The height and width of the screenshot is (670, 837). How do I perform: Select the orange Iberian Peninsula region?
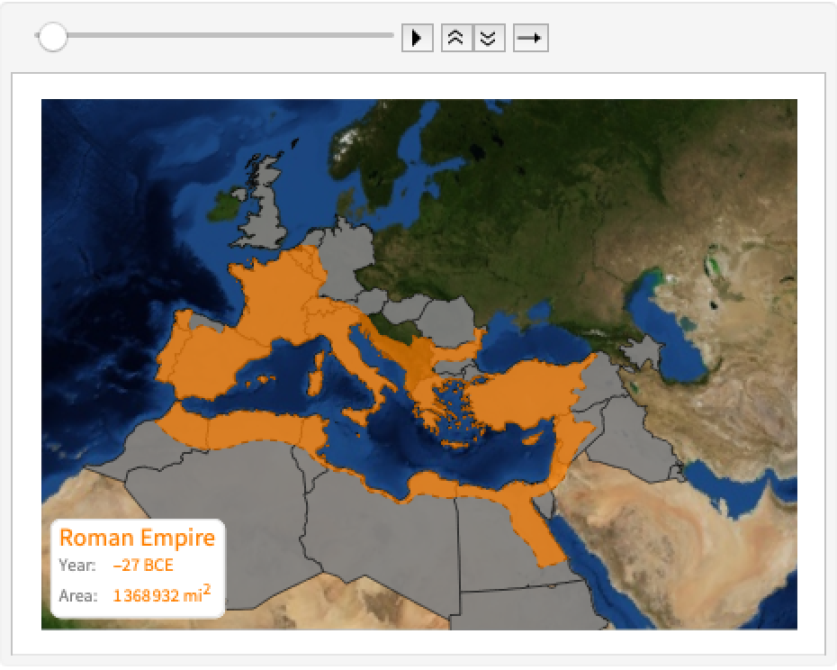click(x=202, y=360)
